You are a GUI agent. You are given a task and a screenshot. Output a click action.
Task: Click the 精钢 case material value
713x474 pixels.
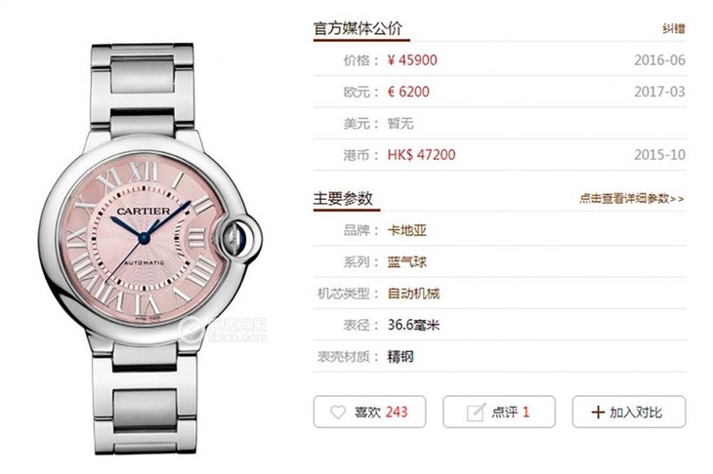click(400, 356)
